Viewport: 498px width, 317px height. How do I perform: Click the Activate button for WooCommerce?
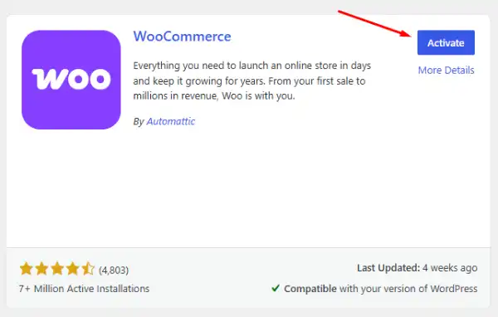pyautogui.click(x=446, y=42)
